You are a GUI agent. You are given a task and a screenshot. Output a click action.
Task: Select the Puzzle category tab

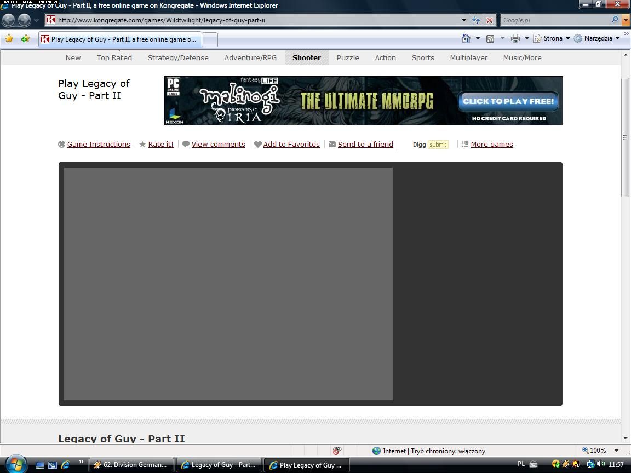pos(348,57)
